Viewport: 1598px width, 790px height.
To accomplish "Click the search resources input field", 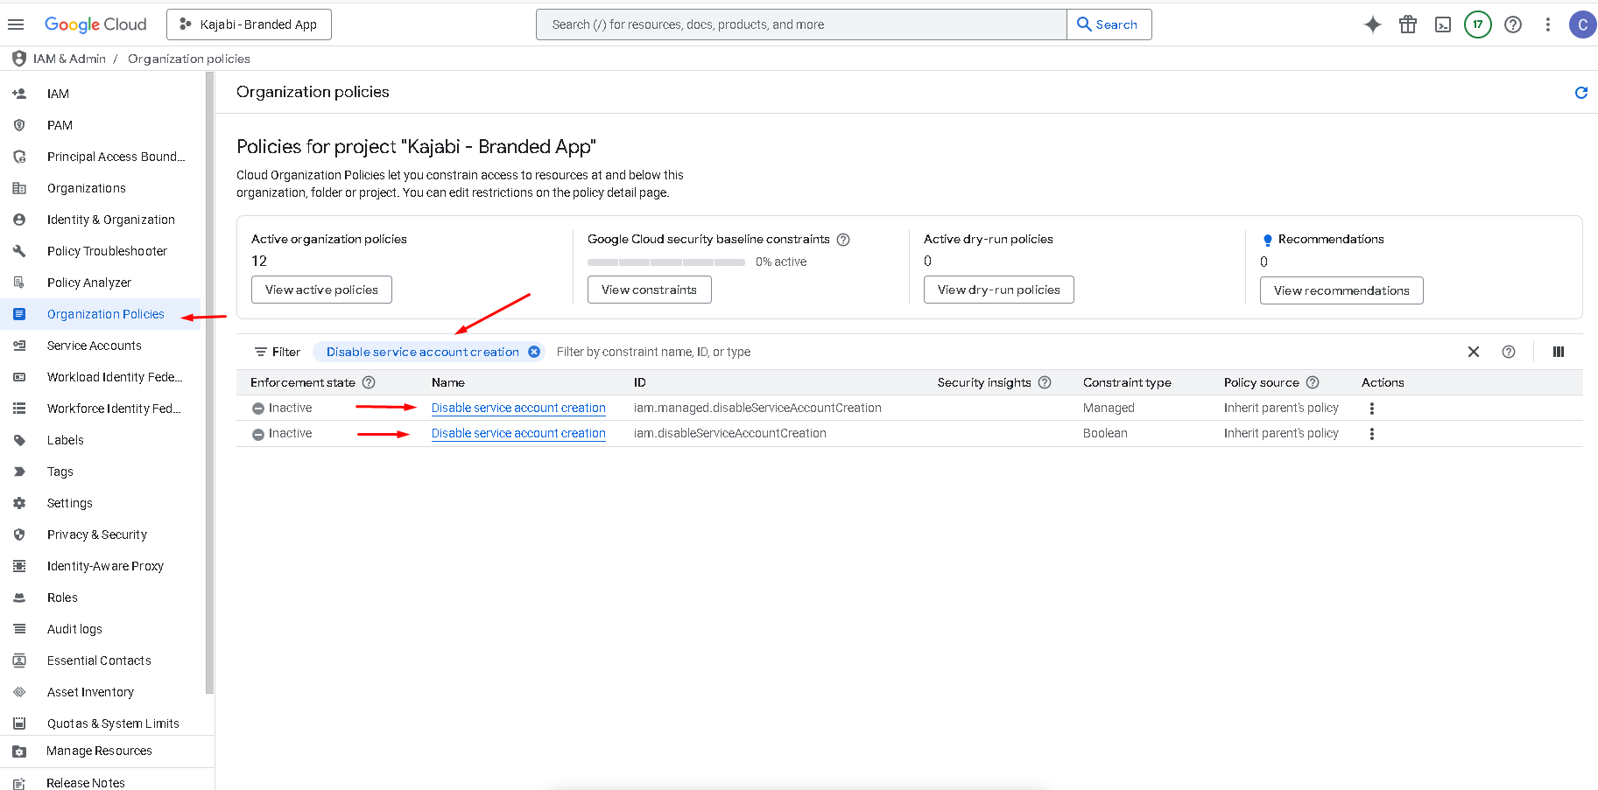I will (x=801, y=24).
